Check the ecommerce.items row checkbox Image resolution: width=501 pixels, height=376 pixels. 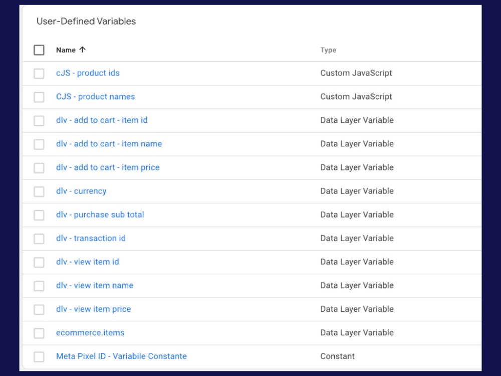[39, 333]
